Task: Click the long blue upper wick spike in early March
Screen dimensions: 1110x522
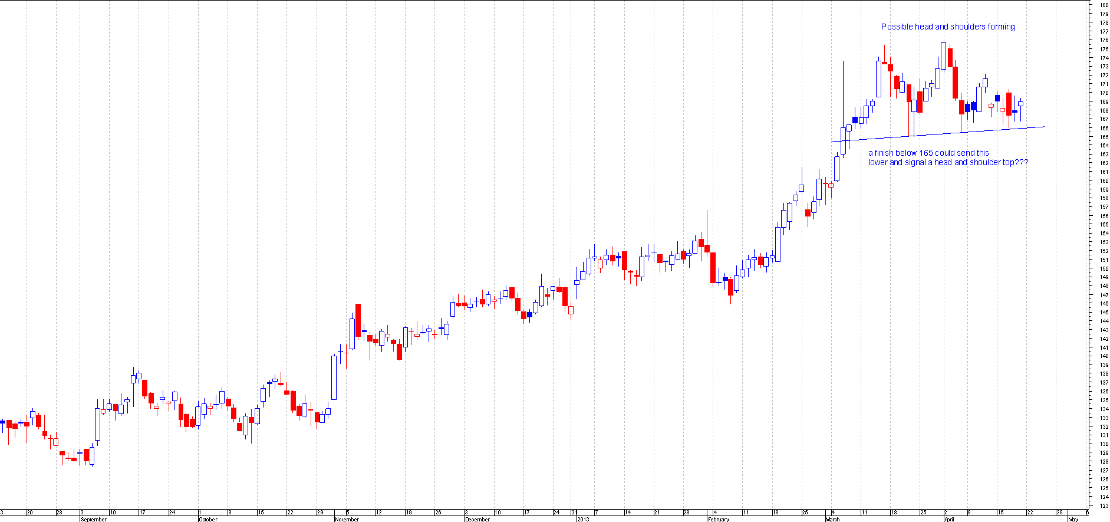Action: pyautogui.click(x=843, y=88)
